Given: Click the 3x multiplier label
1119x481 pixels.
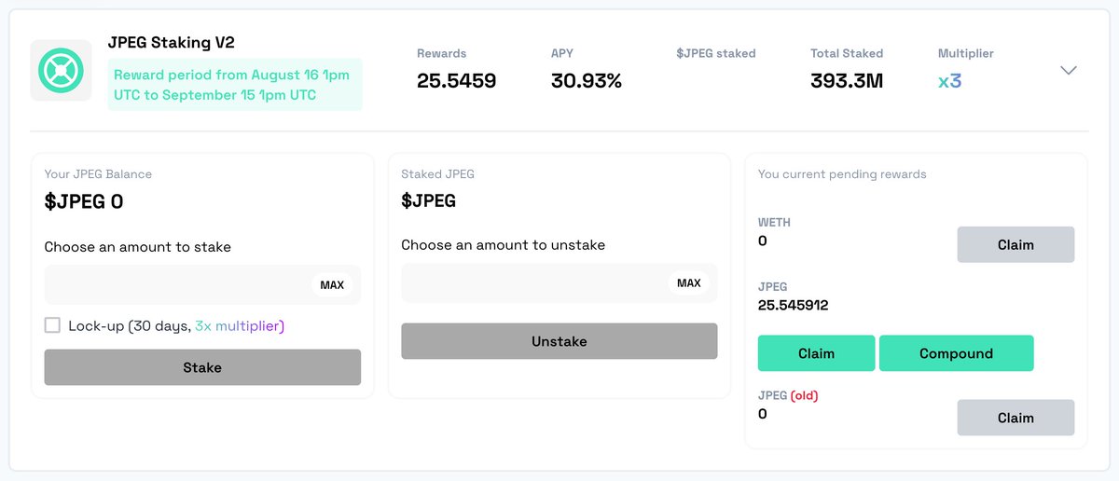Looking at the screenshot, I should [x=239, y=326].
